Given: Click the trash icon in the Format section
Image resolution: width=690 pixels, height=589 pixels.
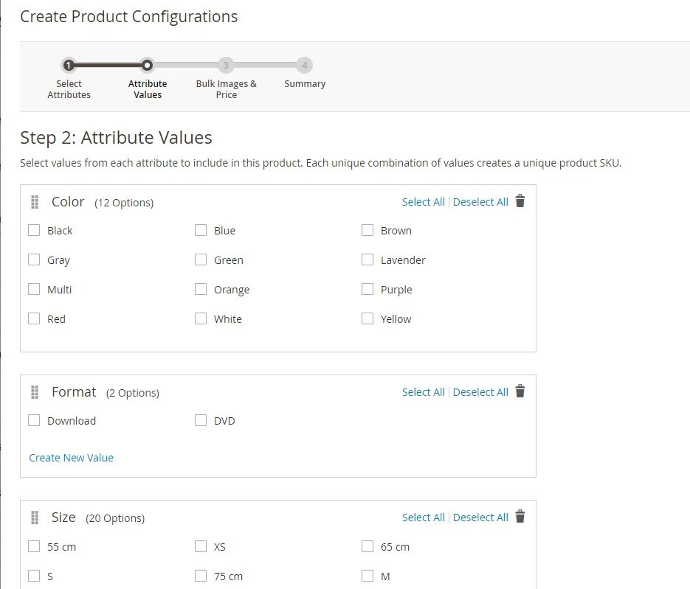Looking at the screenshot, I should (x=520, y=391).
